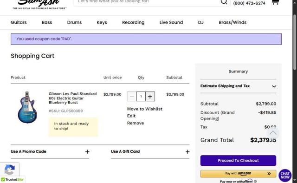Click the (800) 472-6274 phone number

(x=249, y=3)
